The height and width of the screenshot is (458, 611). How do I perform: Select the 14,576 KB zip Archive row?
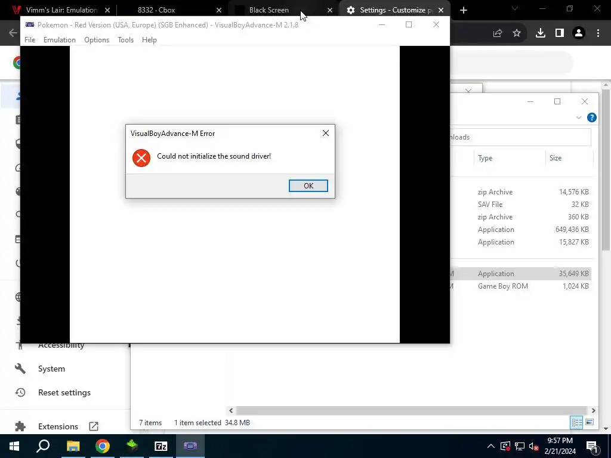tap(520, 192)
